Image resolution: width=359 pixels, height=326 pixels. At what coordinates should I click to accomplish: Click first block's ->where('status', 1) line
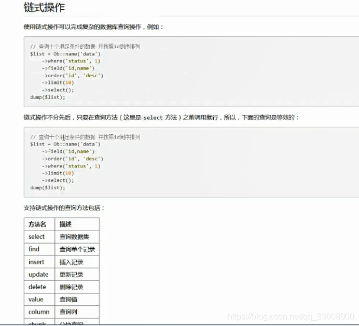[71, 61]
